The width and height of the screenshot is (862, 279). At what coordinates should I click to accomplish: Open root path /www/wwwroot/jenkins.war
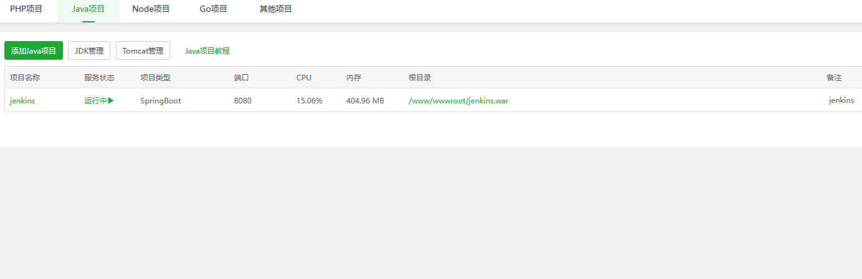(x=458, y=100)
